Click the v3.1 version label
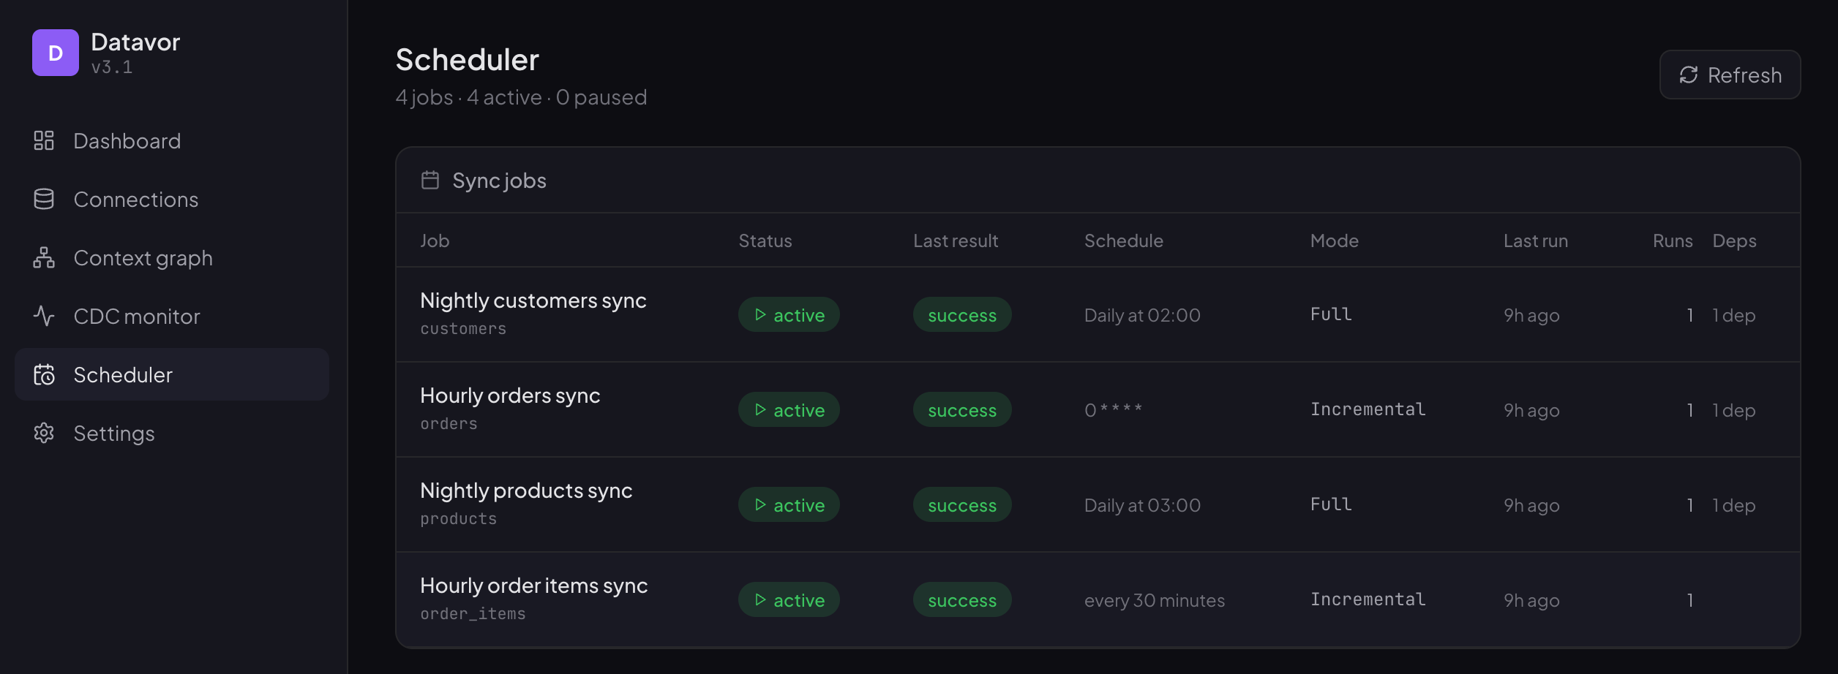Viewport: 1838px width, 674px height. tap(112, 67)
